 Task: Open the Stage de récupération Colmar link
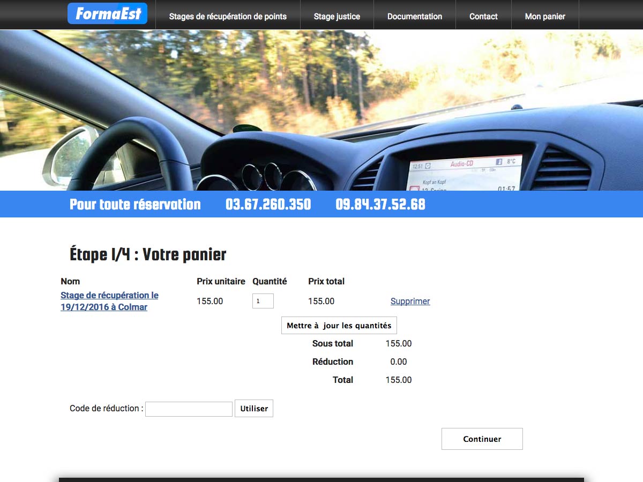pos(109,301)
